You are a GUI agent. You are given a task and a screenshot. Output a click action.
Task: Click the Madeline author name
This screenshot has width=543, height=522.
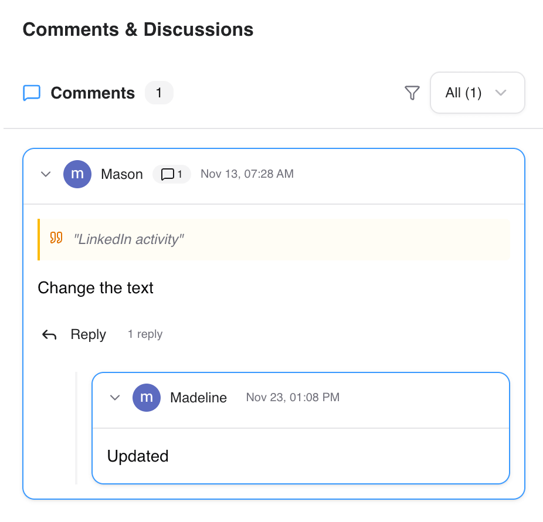198,398
